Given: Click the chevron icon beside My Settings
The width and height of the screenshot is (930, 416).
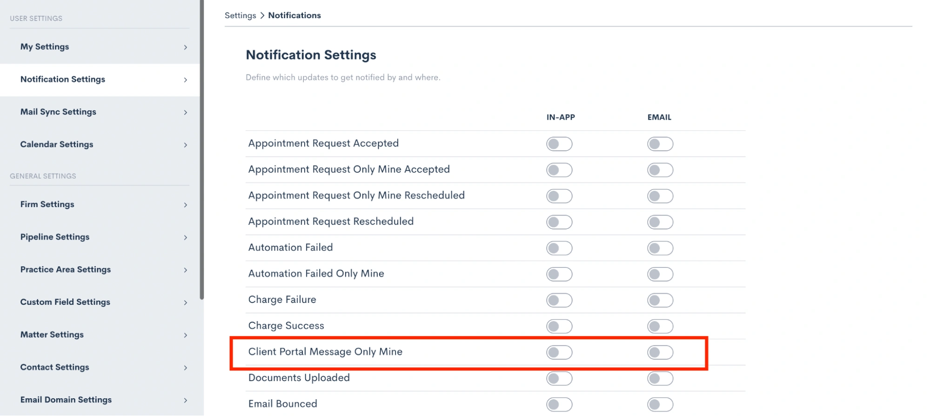Looking at the screenshot, I should pos(185,47).
